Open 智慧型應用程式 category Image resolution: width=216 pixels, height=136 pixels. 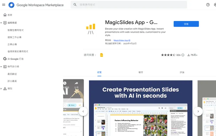(x=15, y=30)
